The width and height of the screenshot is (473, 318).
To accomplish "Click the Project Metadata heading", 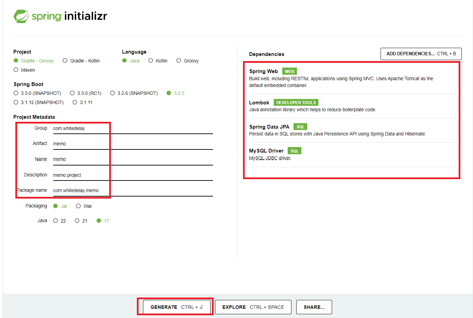I will tap(34, 117).
